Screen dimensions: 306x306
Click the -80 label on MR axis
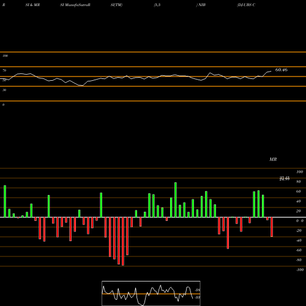point(299,260)
